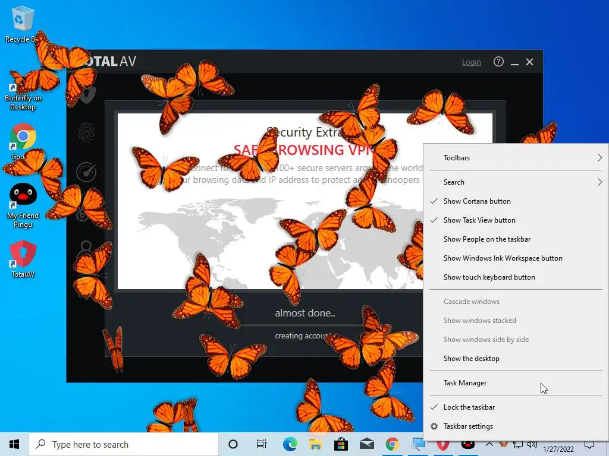Toggle Show Task View button
This screenshot has height=456, width=609.
click(x=516, y=220)
